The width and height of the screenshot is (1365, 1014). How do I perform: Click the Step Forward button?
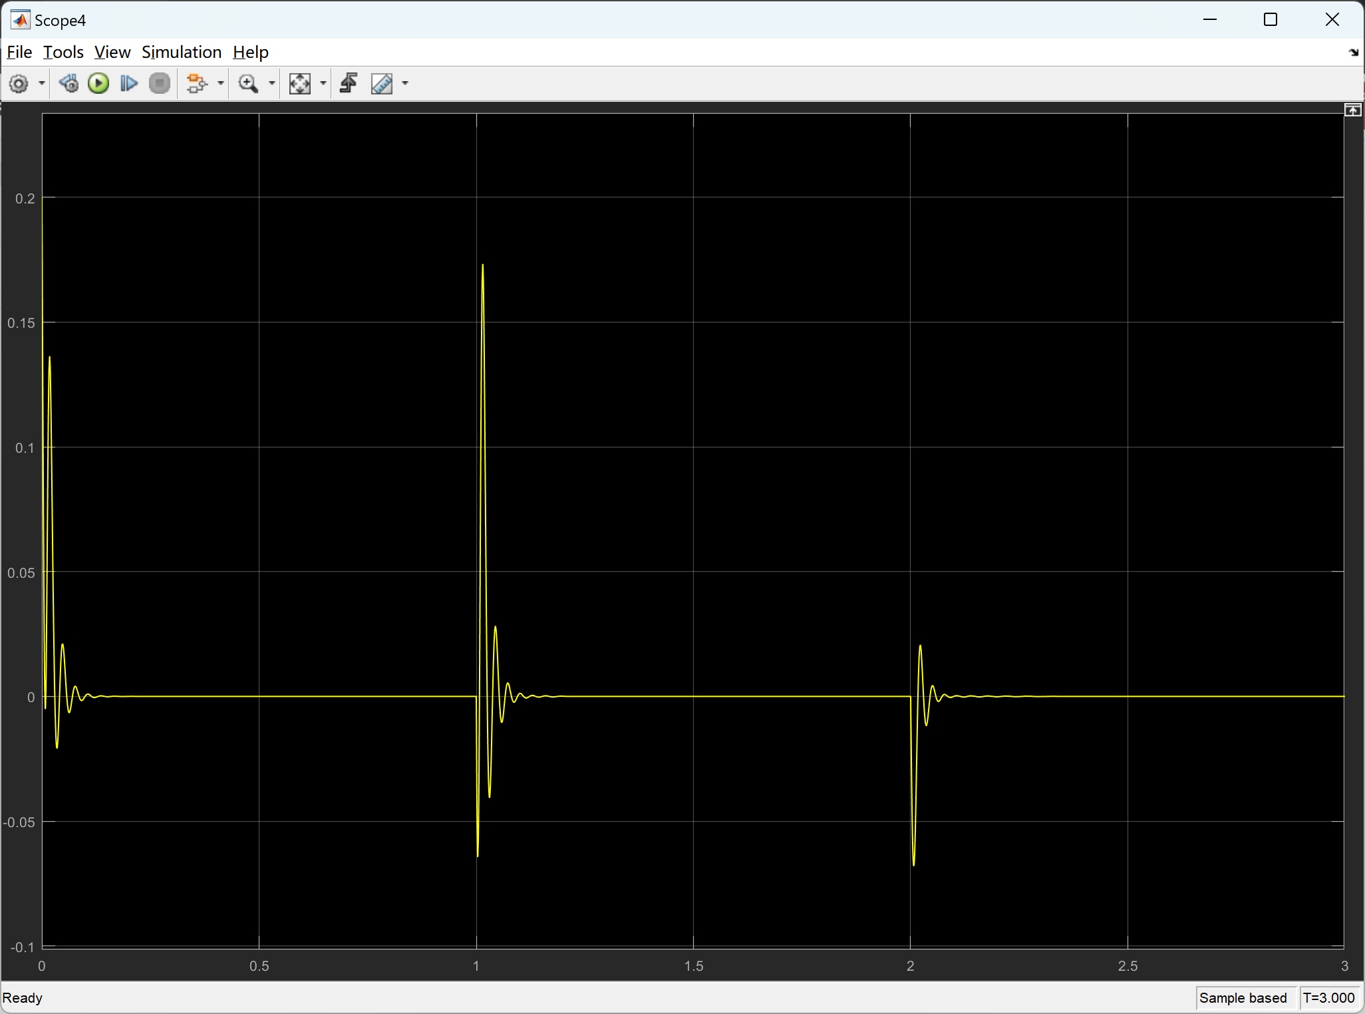click(128, 84)
